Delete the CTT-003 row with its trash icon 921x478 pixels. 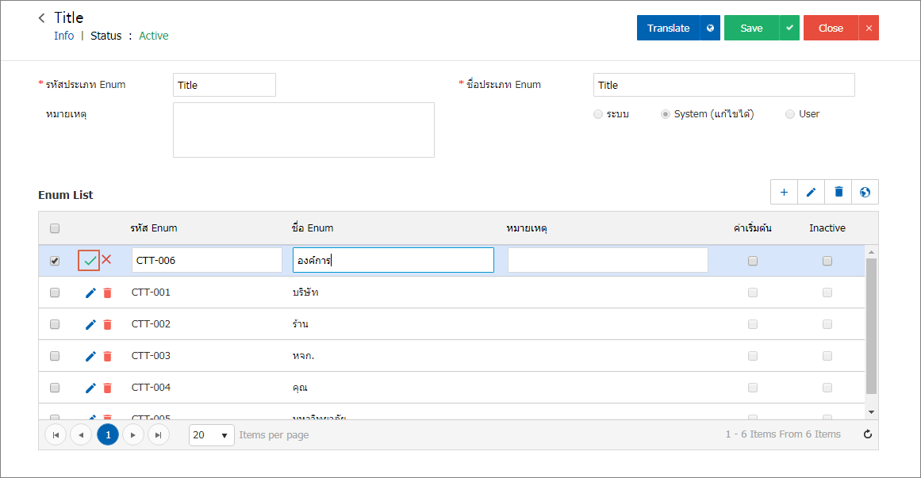[107, 356]
